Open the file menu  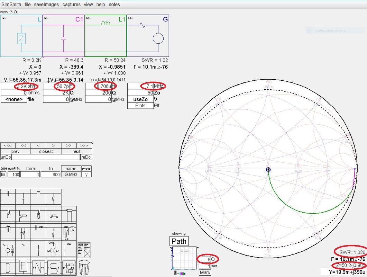pyautogui.click(x=28, y=5)
